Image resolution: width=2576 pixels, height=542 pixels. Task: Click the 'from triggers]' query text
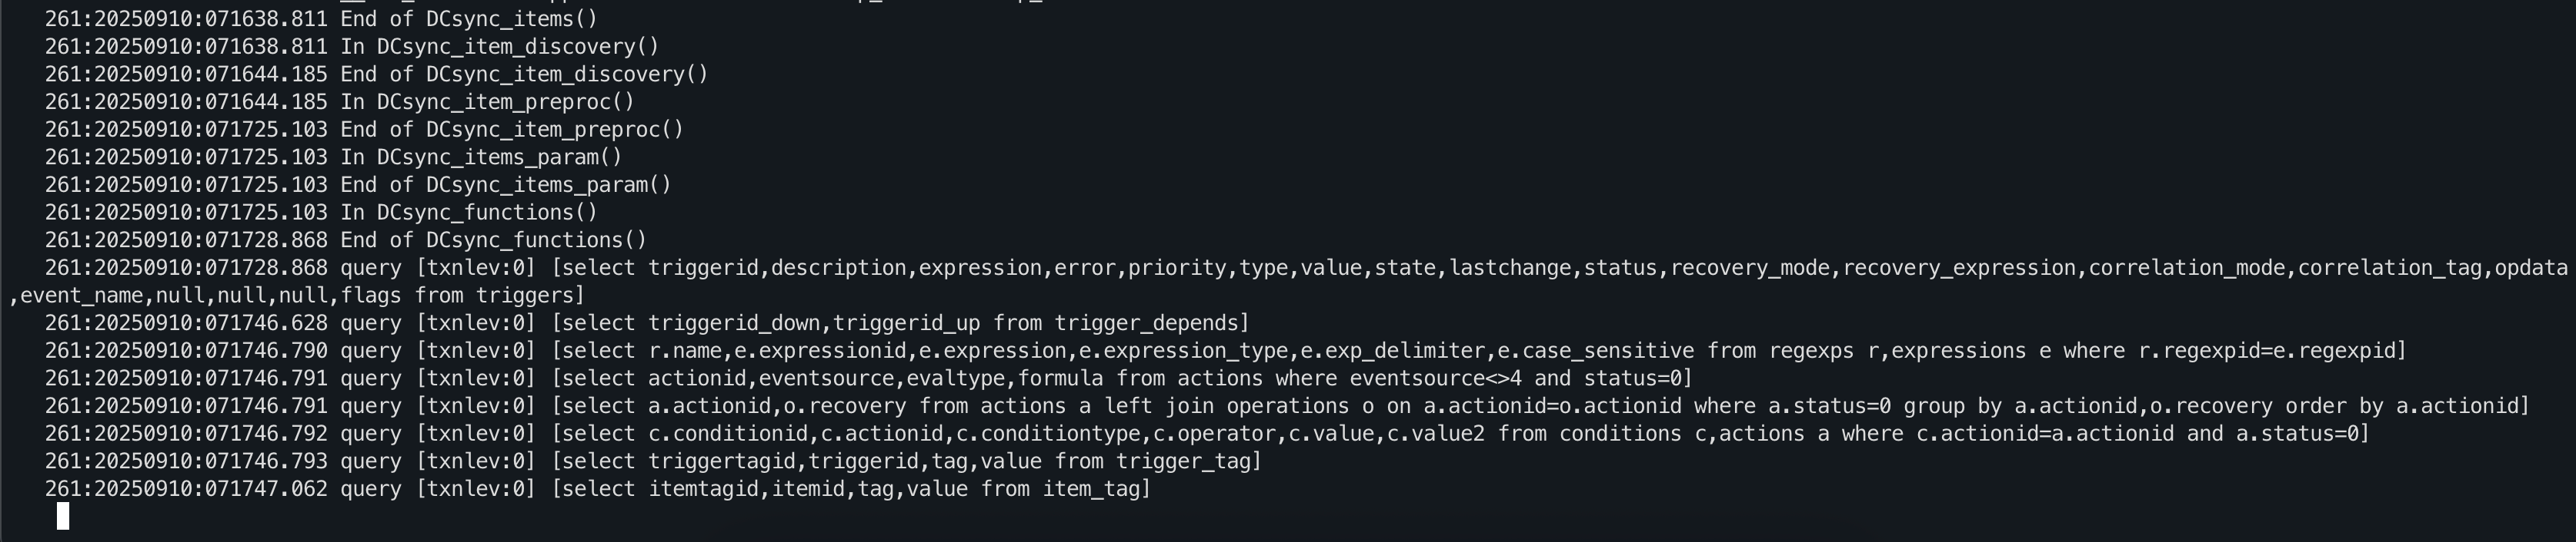point(499,296)
